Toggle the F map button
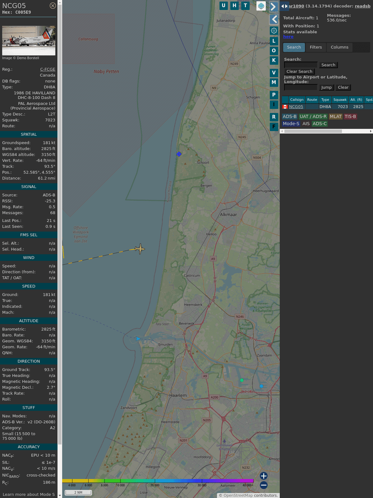This screenshot has height=498, width=373. coord(274,127)
